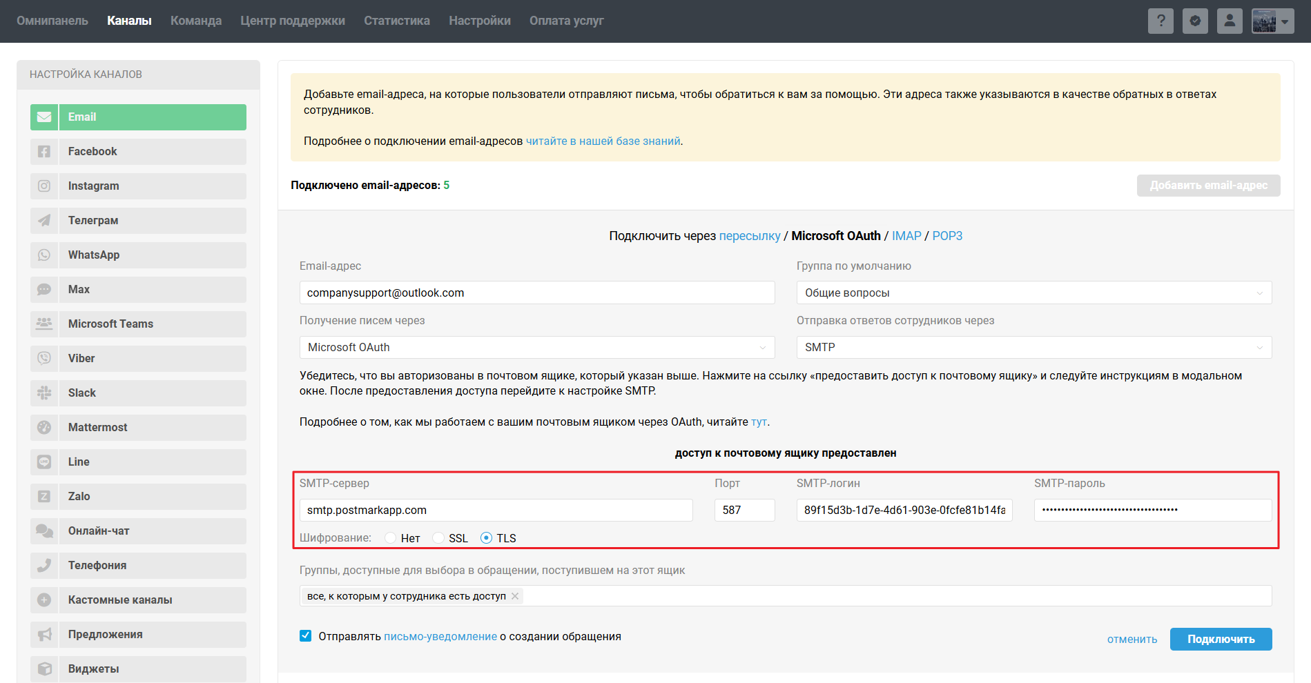Expand the default group dropdown 'Общие вопросы'
This screenshot has width=1311, height=683.
pyautogui.click(x=1033, y=293)
